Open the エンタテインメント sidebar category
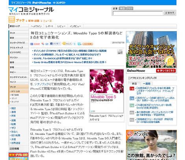The image size is (185, 160). tap(18, 77)
